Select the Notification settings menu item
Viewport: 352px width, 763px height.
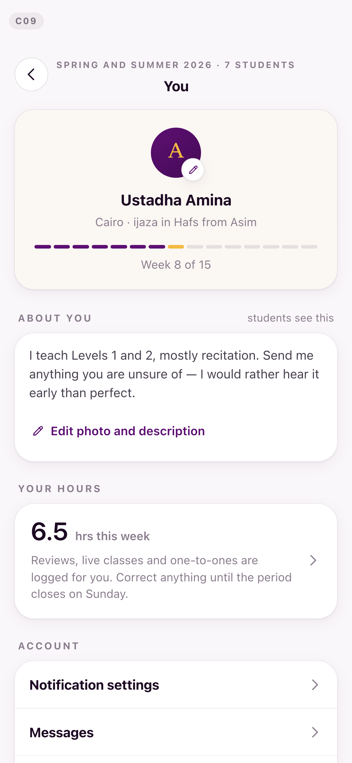tap(176, 685)
